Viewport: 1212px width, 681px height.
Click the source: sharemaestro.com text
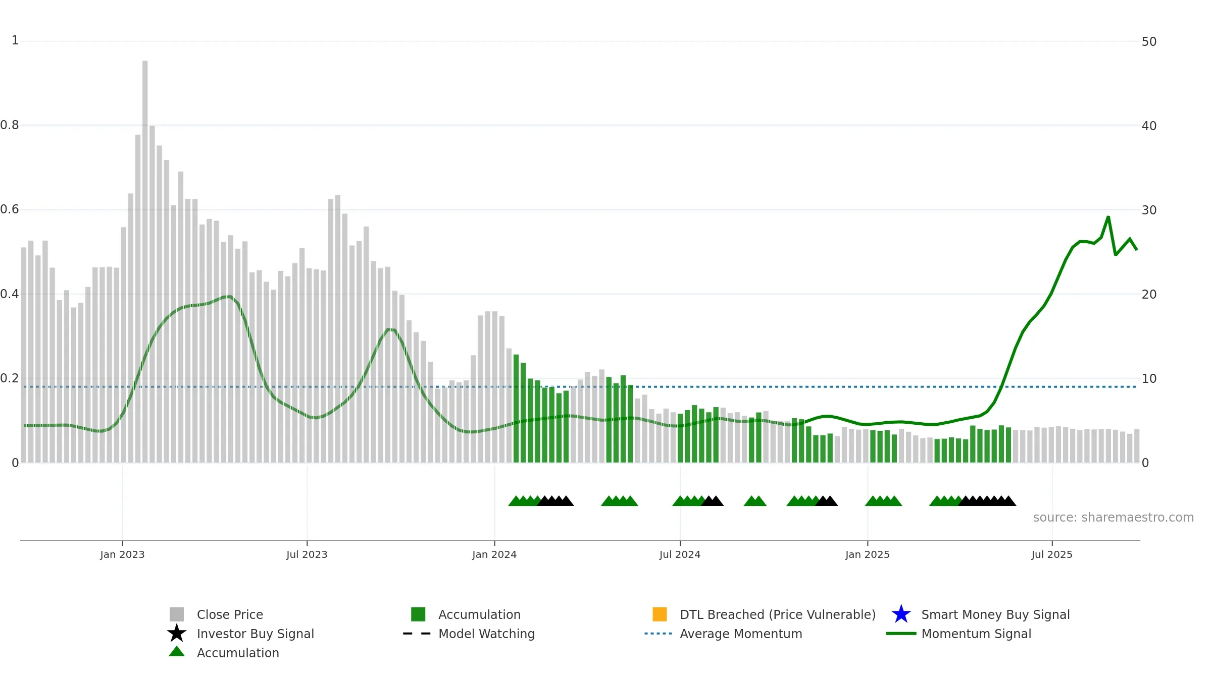click(1114, 518)
